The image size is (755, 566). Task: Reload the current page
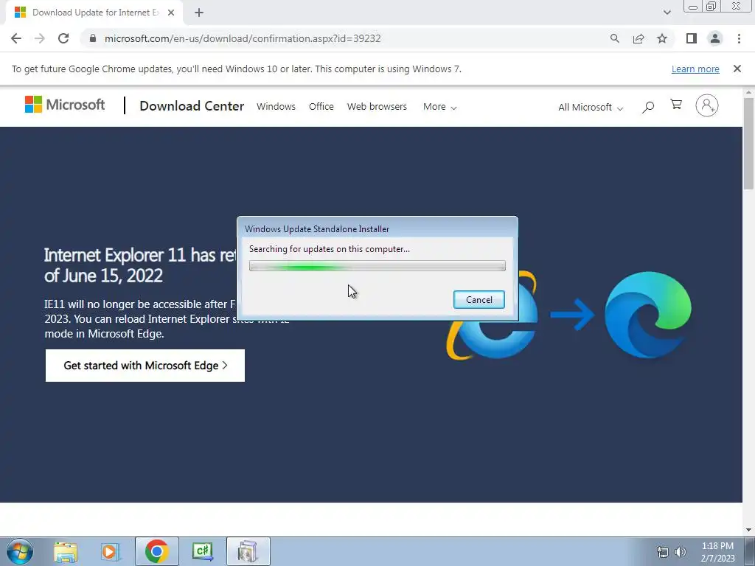coord(63,38)
